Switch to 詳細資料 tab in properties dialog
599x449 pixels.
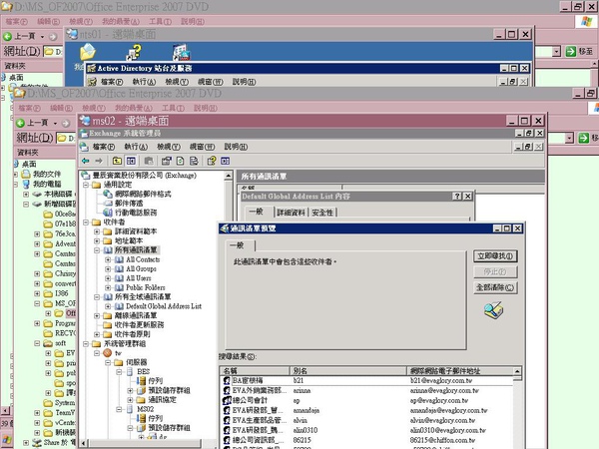[292, 213]
